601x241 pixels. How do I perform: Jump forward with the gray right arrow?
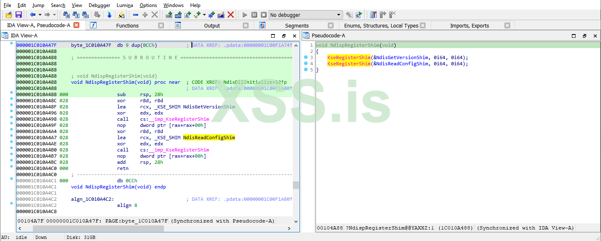(x=47, y=15)
